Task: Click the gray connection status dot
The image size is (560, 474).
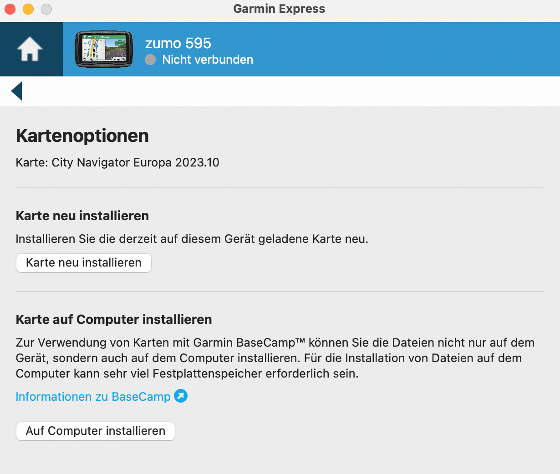Action: click(150, 60)
